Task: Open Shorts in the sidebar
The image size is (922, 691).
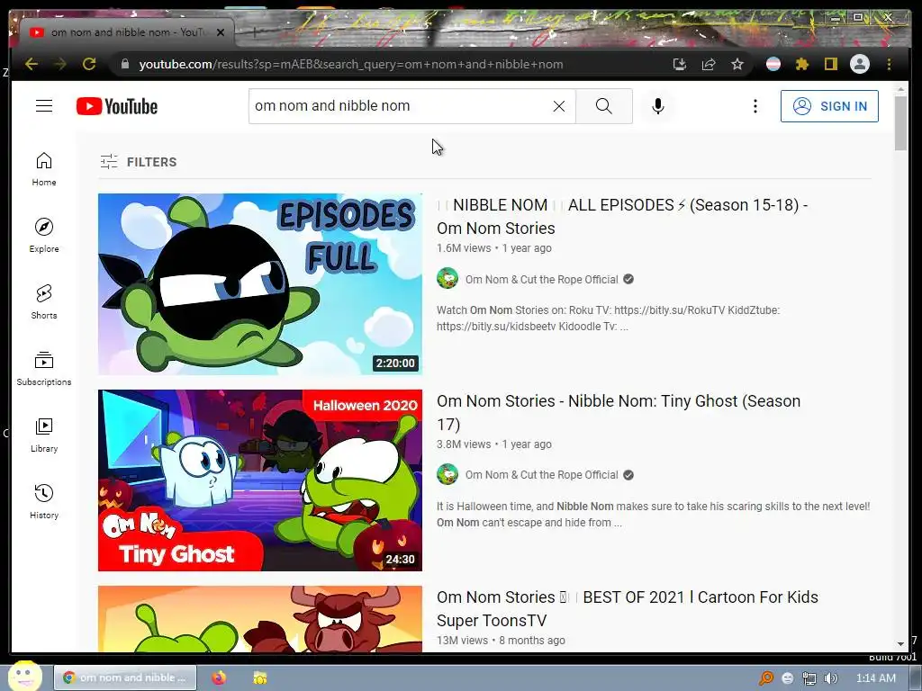Action: (x=44, y=301)
